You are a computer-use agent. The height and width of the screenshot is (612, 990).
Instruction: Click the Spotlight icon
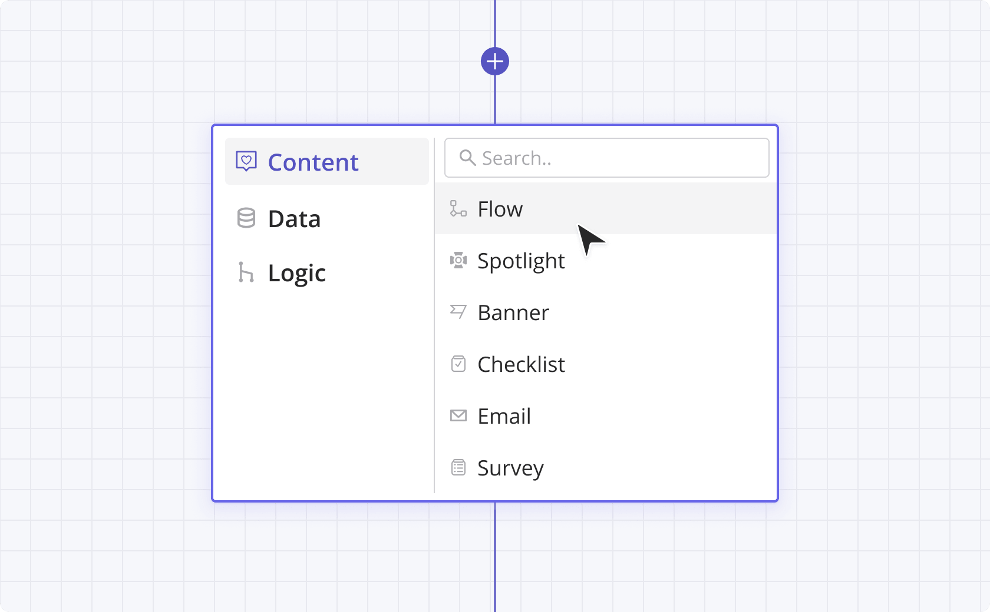click(x=458, y=260)
